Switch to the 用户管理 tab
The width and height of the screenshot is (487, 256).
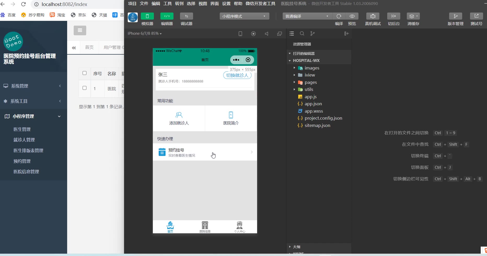112,47
